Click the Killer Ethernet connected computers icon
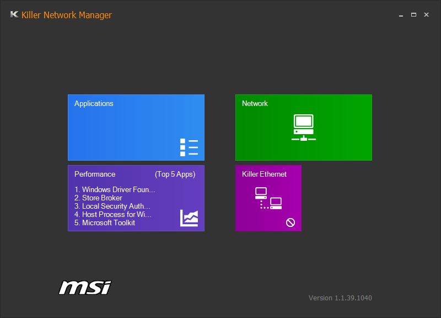The image size is (441, 318). tap(268, 198)
